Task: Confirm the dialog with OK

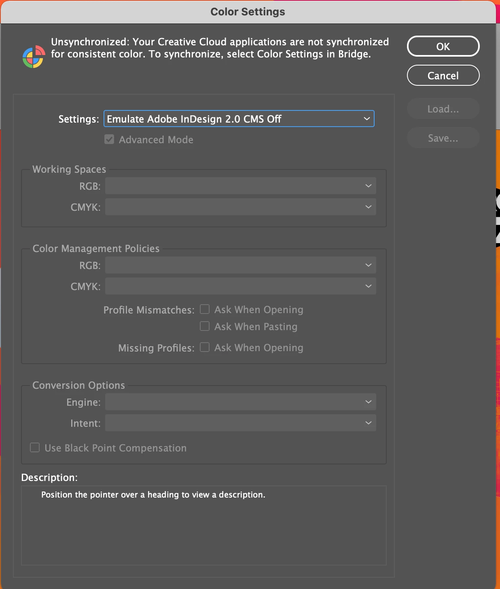Action: (443, 47)
